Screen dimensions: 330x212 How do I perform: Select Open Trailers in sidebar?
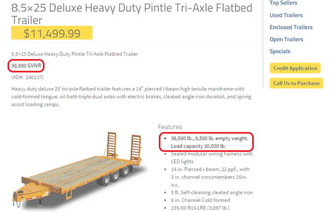point(286,39)
